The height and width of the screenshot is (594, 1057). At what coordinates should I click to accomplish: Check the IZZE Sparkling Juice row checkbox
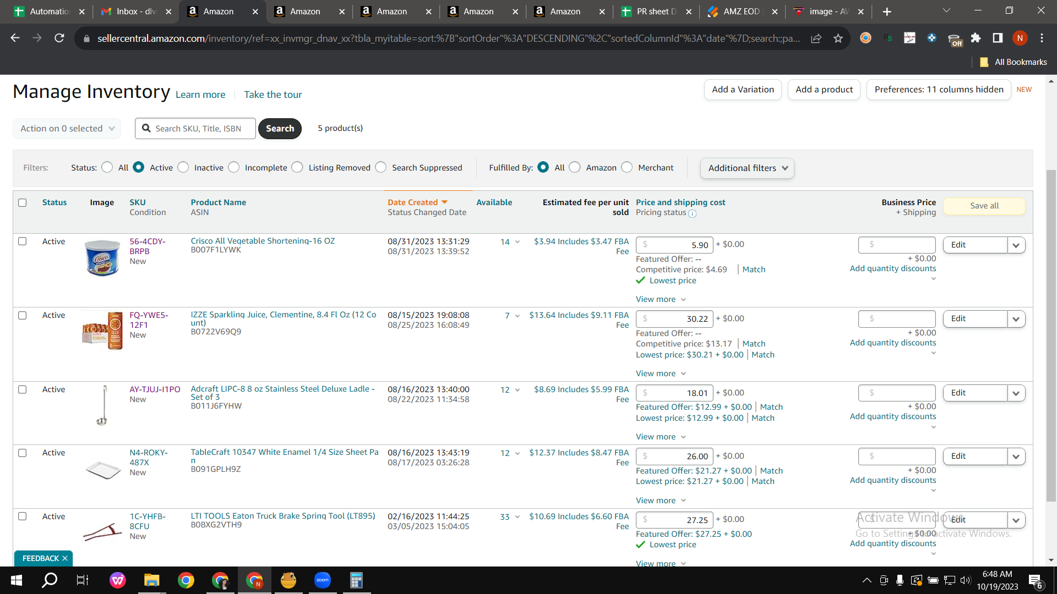pos(23,315)
